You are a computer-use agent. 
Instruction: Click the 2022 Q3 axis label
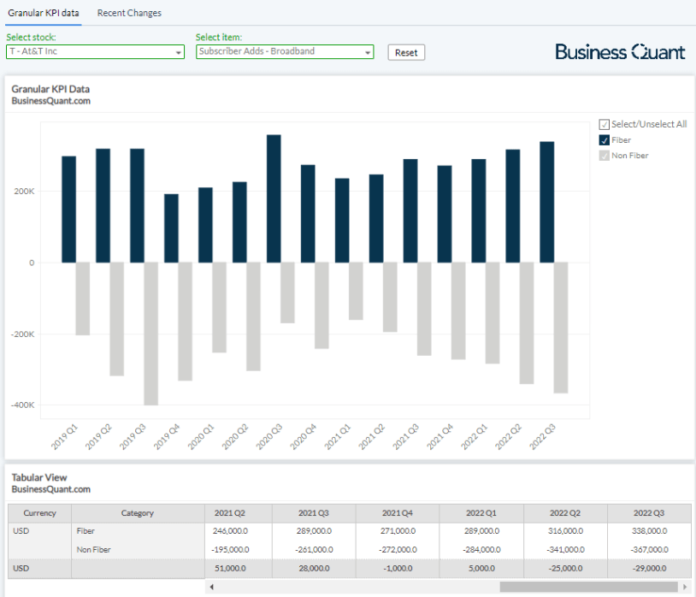tap(542, 437)
